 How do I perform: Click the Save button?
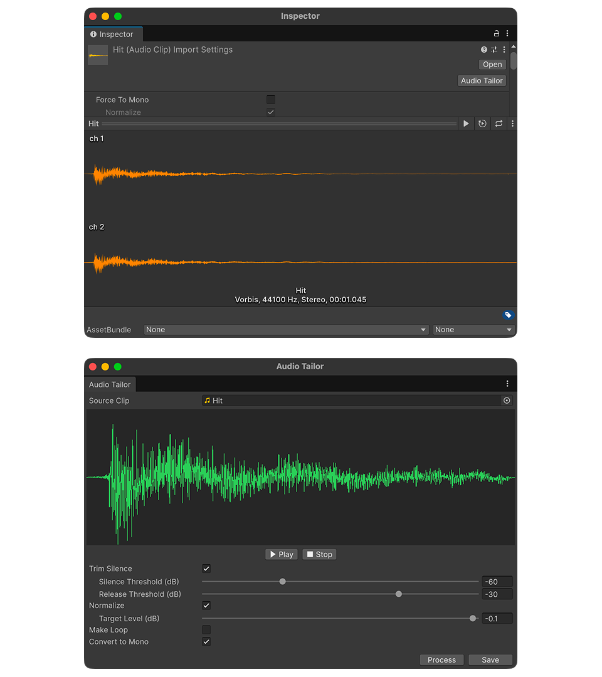point(490,659)
